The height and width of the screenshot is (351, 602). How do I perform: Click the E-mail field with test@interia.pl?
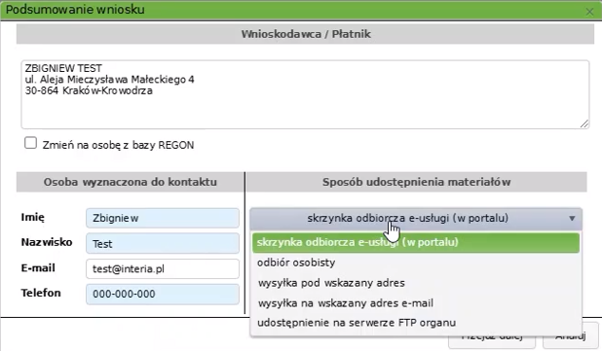[x=163, y=269]
